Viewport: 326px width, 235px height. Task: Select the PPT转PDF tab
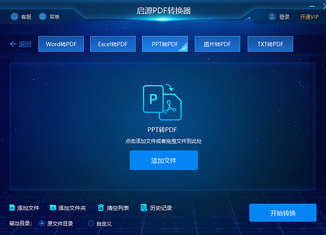[165, 44]
